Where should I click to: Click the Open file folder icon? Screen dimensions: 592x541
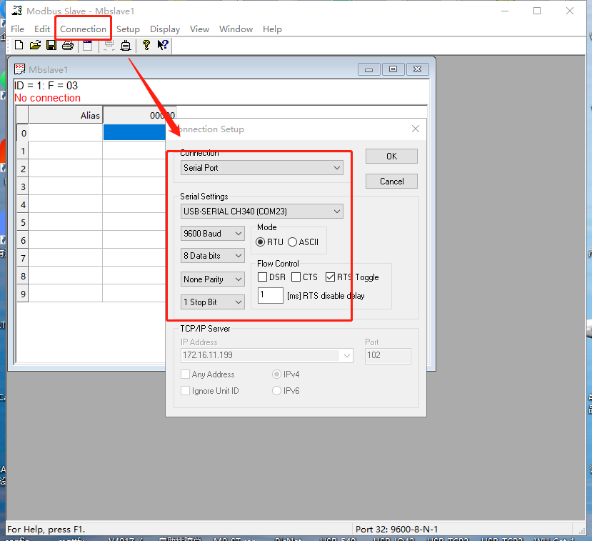coord(35,46)
